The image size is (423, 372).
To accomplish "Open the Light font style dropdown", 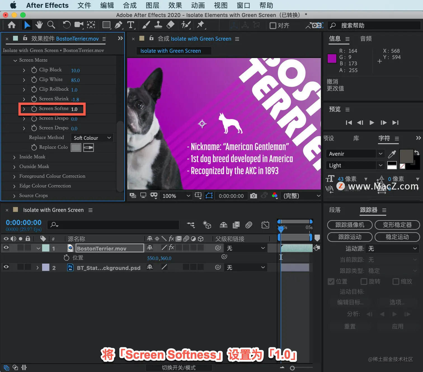I will coord(355,166).
